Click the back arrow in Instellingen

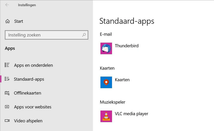(7, 5)
